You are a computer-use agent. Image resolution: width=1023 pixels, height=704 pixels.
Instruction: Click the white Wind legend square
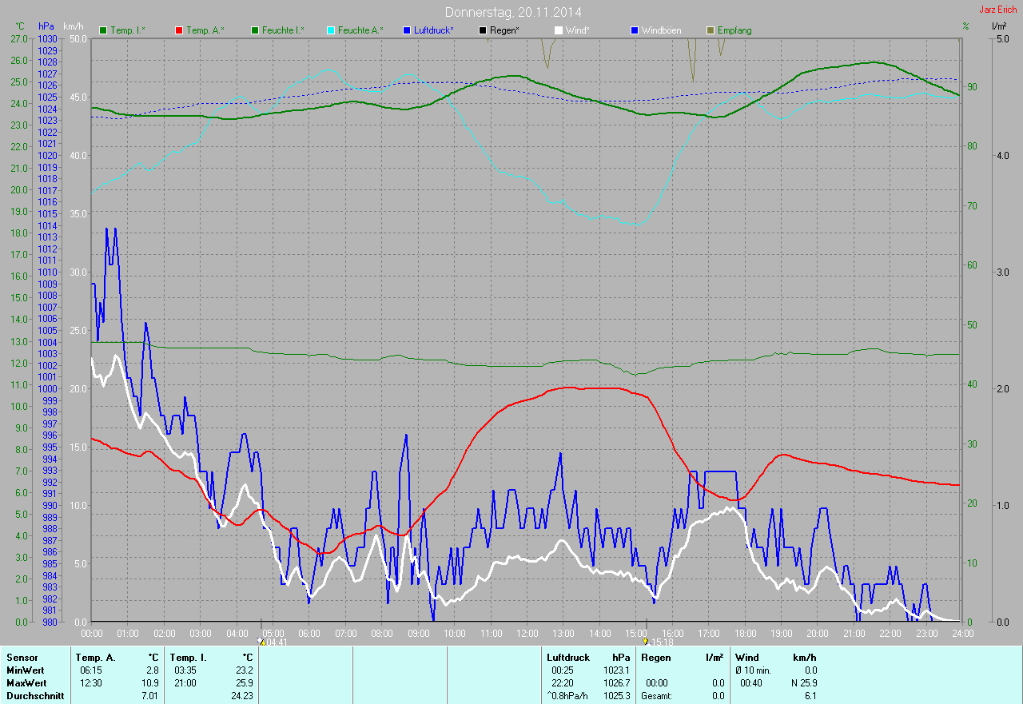click(559, 30)
